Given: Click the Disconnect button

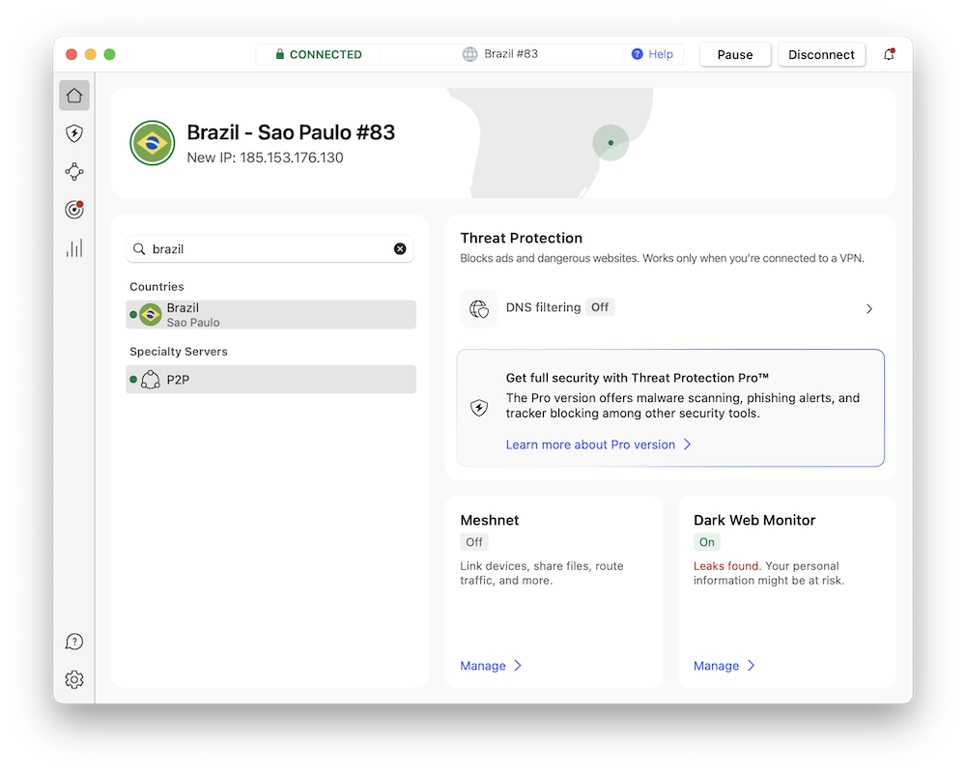Looking at the screenshot, I should click(821, 54).
